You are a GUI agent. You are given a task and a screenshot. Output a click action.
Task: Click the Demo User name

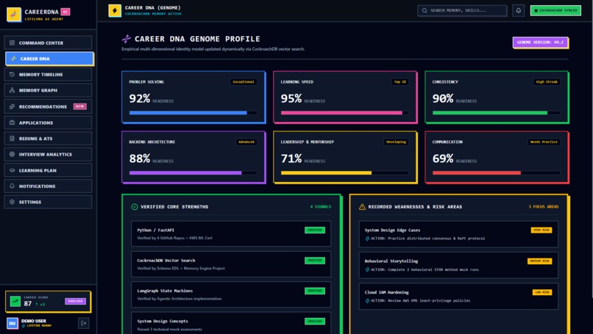point(34,321)
